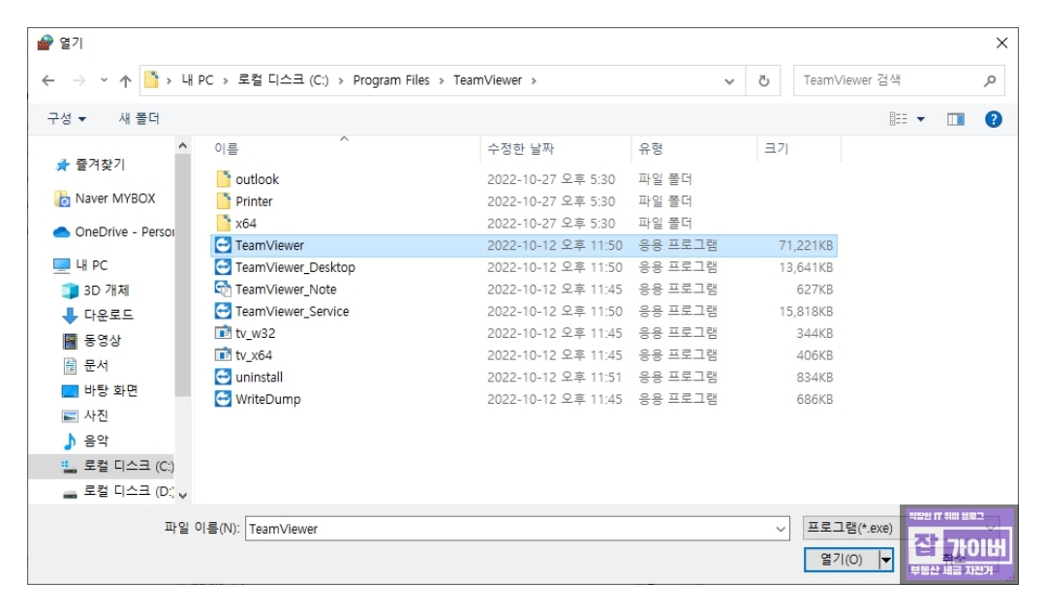Click the search magnifier icon
The image size is (1046, 612).
(x=990, y=80)
